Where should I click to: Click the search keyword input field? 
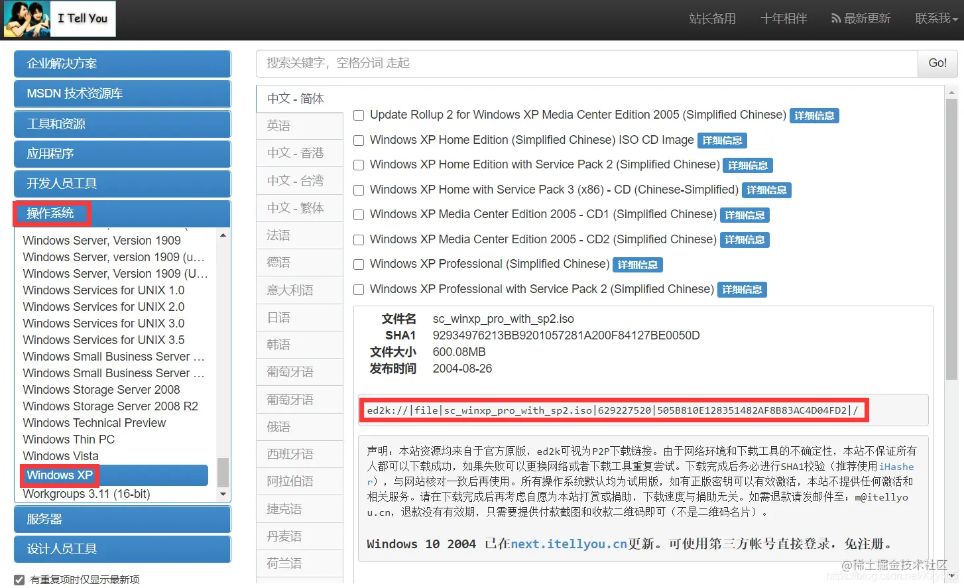pos(587,63)
